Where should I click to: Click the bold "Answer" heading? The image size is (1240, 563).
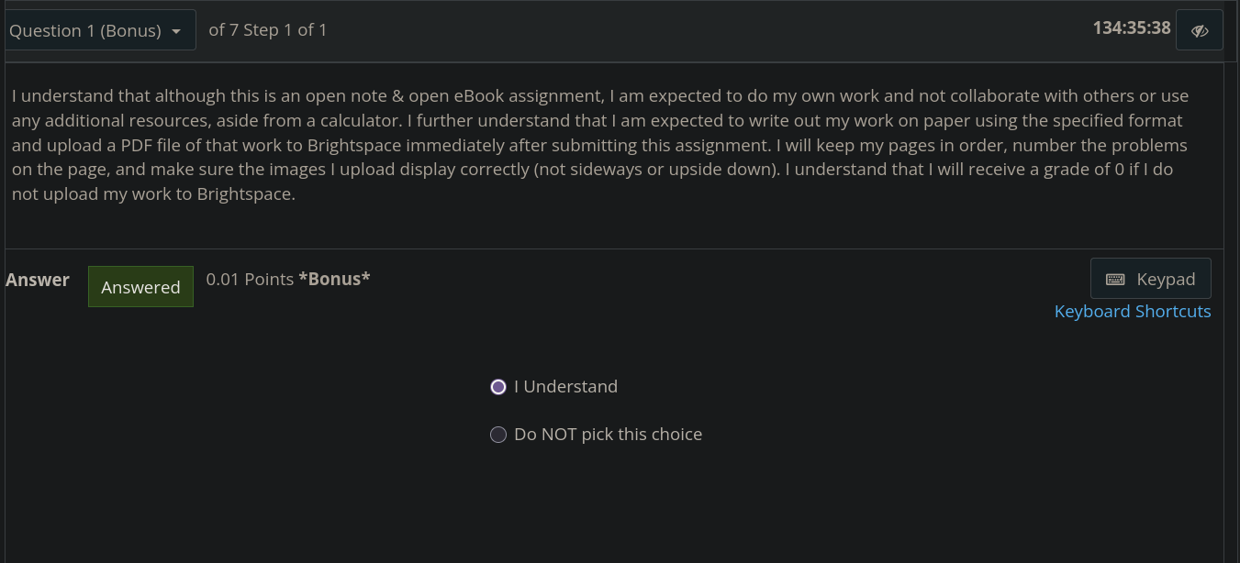[x=38, y=281]
